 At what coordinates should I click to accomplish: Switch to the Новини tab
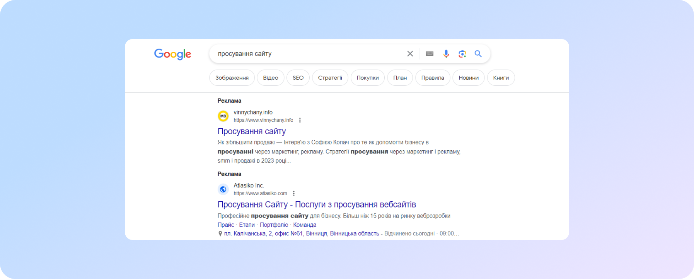point(468,78)
